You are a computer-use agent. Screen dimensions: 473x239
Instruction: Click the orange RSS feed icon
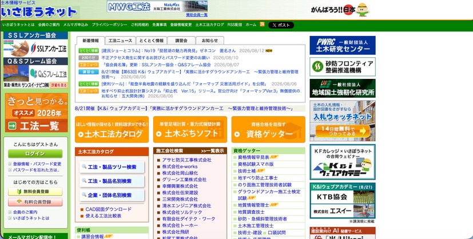point(262,25)
